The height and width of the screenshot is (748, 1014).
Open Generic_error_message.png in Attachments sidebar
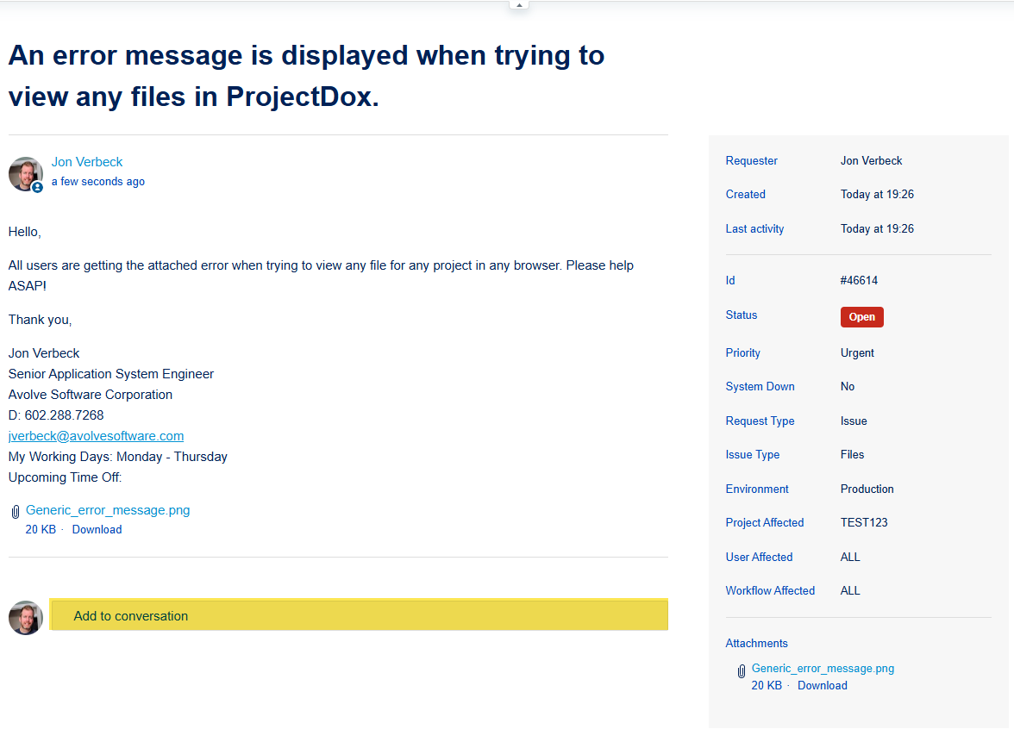[x=823, y=669]
